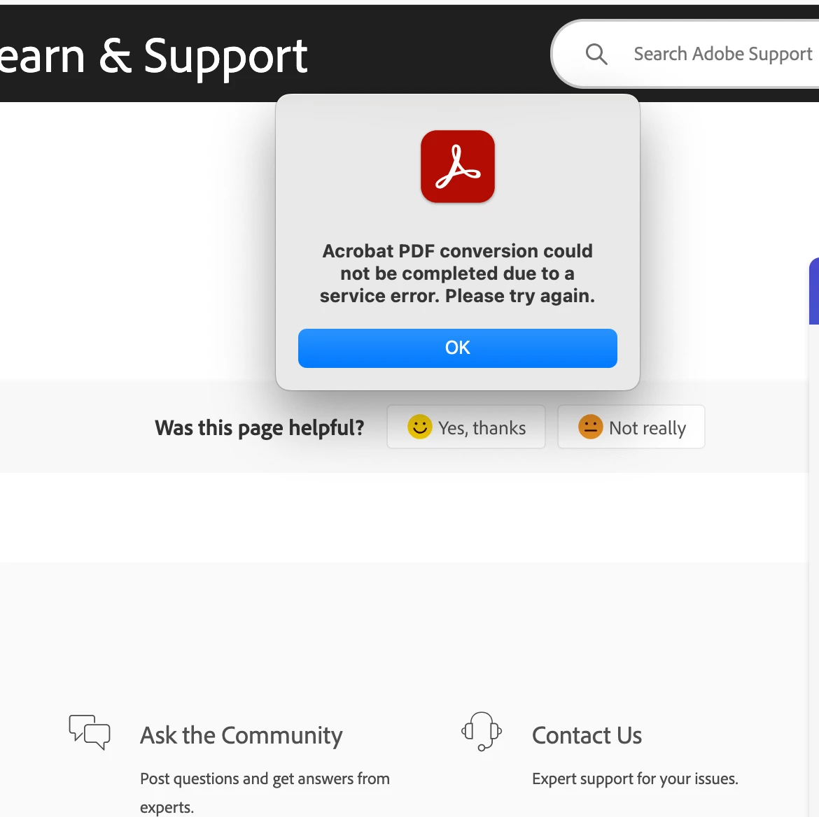The width and height of the screenshot is (819, 817).
Task: Click the community chat bubbles icon
Action: [90, 732]
